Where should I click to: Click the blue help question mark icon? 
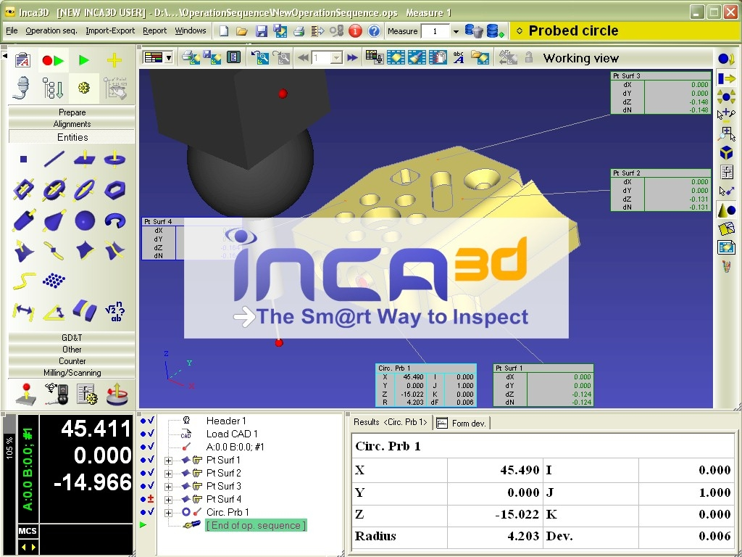(374, 31)
